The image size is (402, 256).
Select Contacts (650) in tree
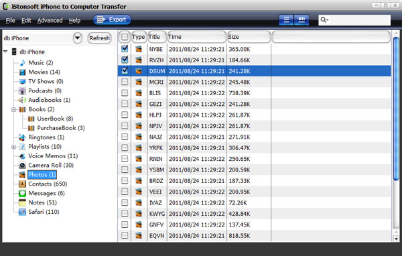point(48,184)
